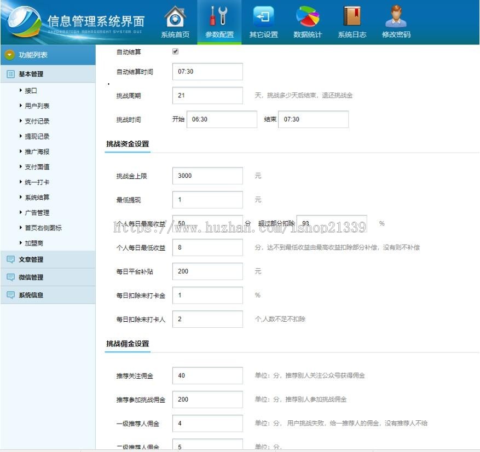Open the 推广海报 sidebar link
The image size is (480, 452).
(x=37, y=152)
